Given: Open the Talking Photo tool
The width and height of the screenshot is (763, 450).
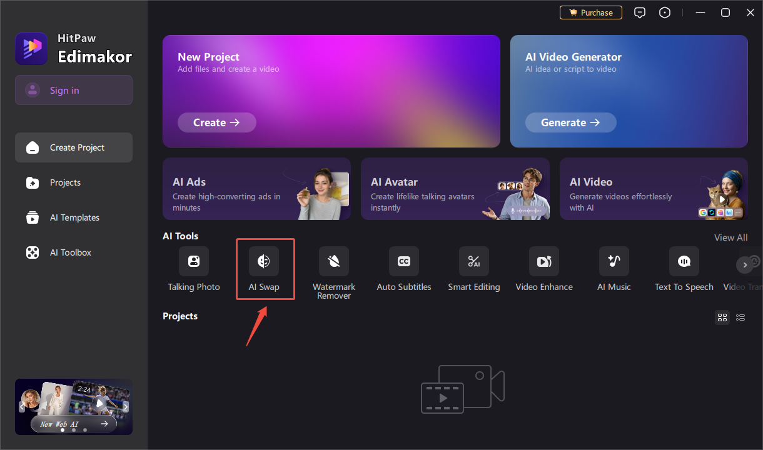Looking at the screenshot, I should point(194,269).
